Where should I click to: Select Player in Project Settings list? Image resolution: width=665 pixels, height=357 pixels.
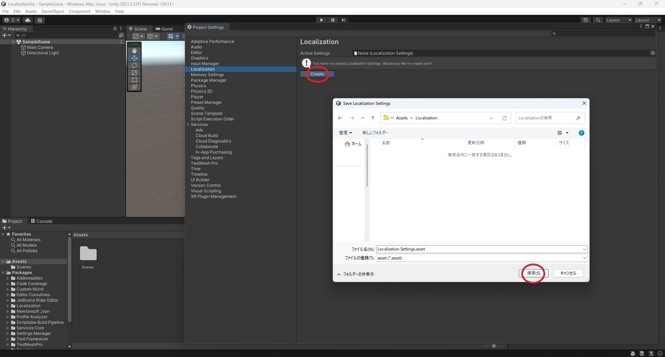(197, 97)
